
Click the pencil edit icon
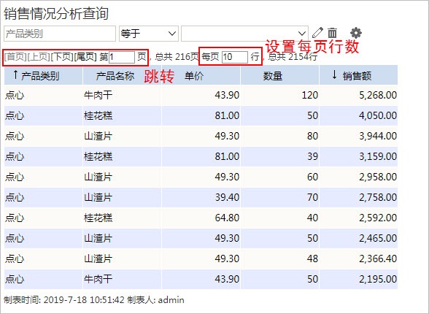point(317,33)
